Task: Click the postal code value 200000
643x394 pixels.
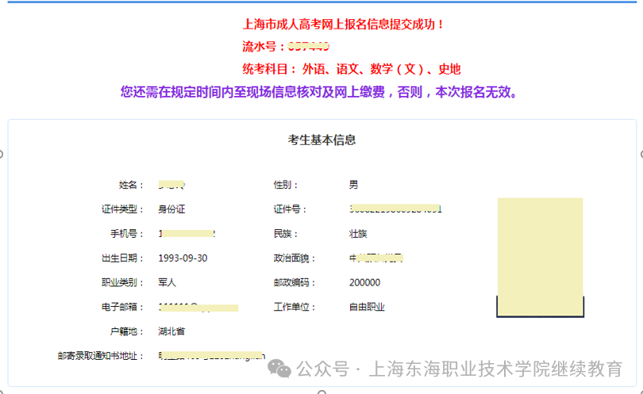Action: [x=364, y=283]
